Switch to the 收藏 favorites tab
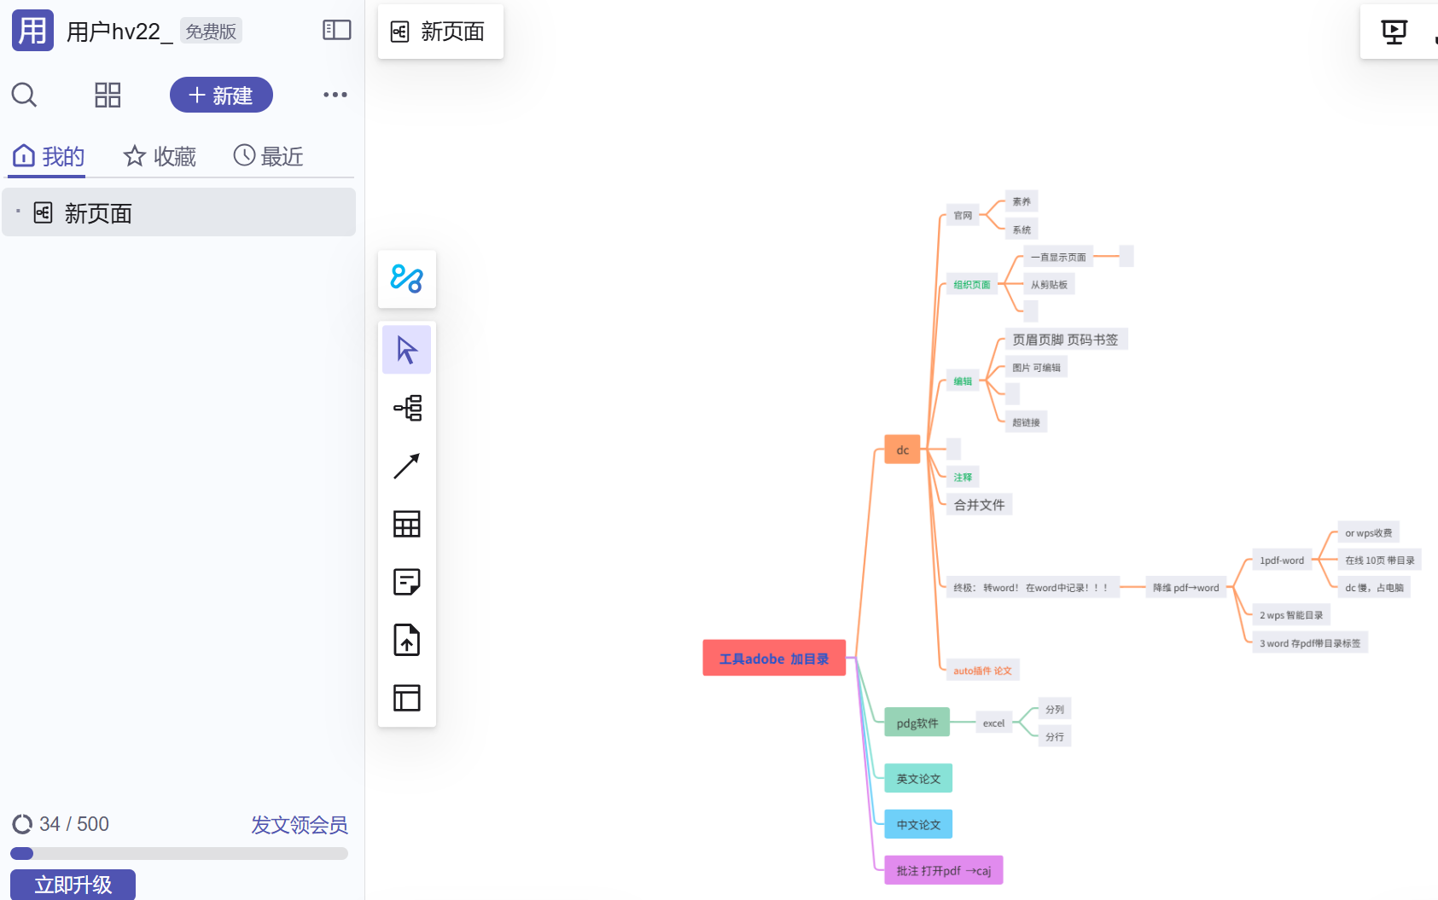 160,156
